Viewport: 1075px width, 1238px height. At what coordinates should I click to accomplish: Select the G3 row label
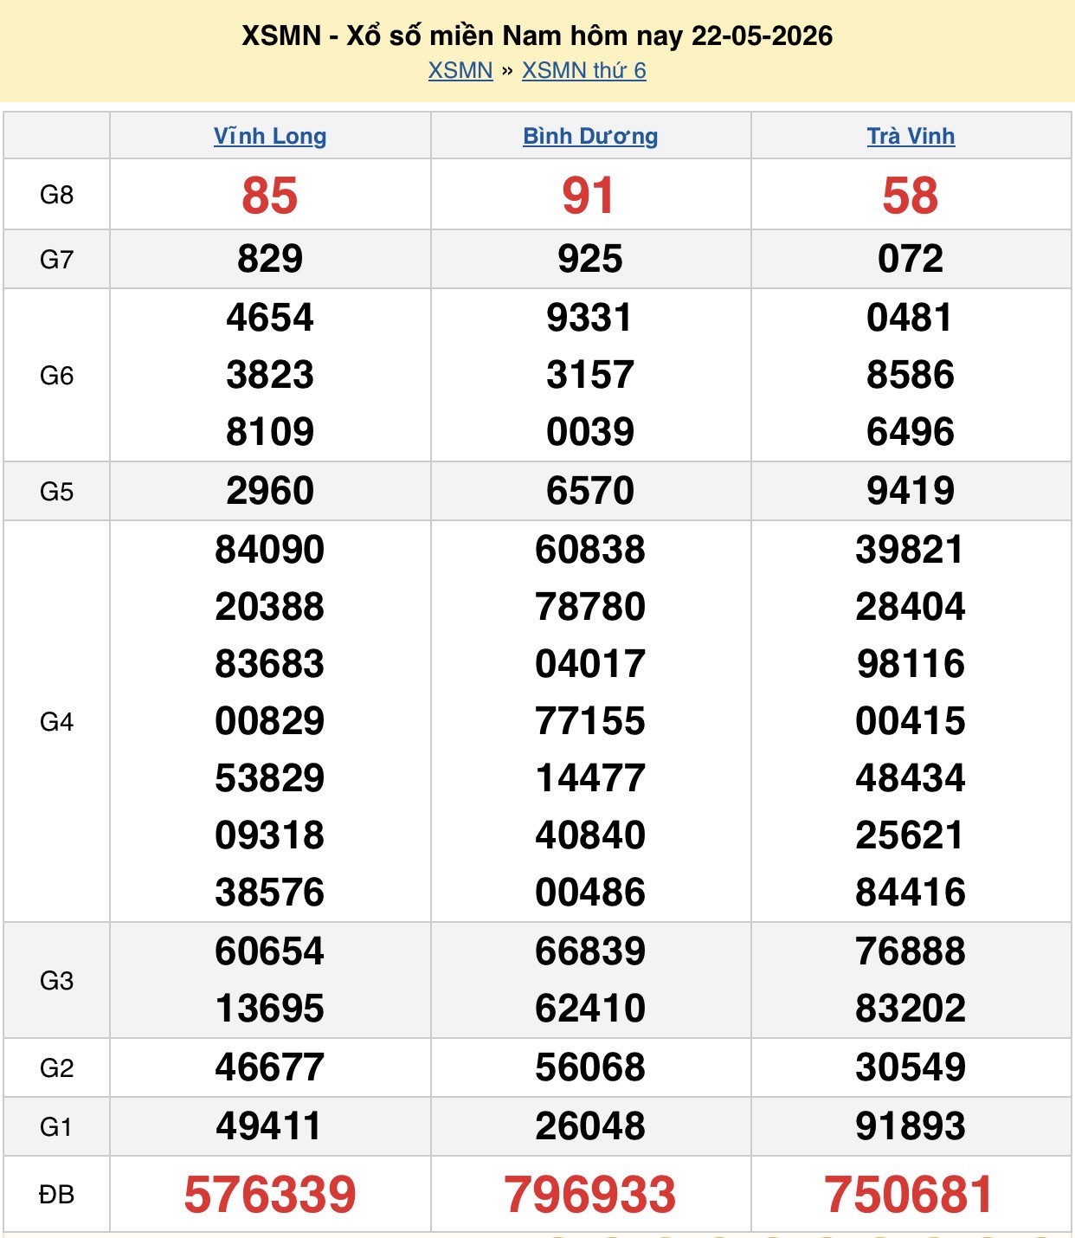pos(56,980)
